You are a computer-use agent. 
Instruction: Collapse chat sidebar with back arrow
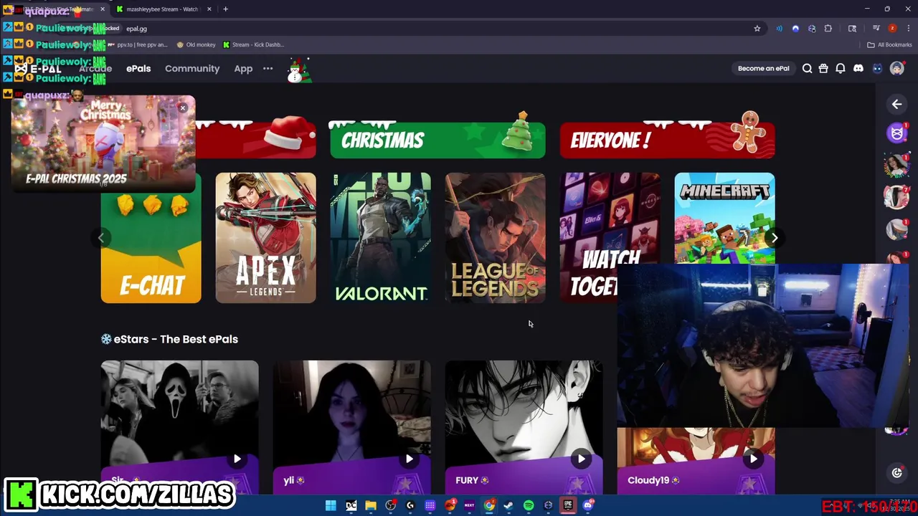click(896, 105)
